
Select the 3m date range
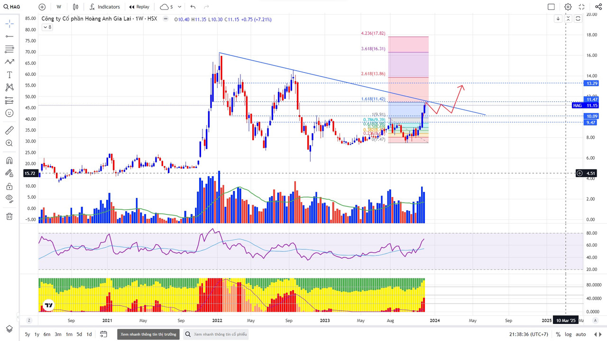click(x=58, y=334)
